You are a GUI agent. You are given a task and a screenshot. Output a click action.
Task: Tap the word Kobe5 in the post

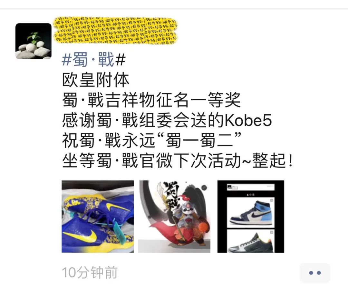pyautogui.click(x=248, y=120)
